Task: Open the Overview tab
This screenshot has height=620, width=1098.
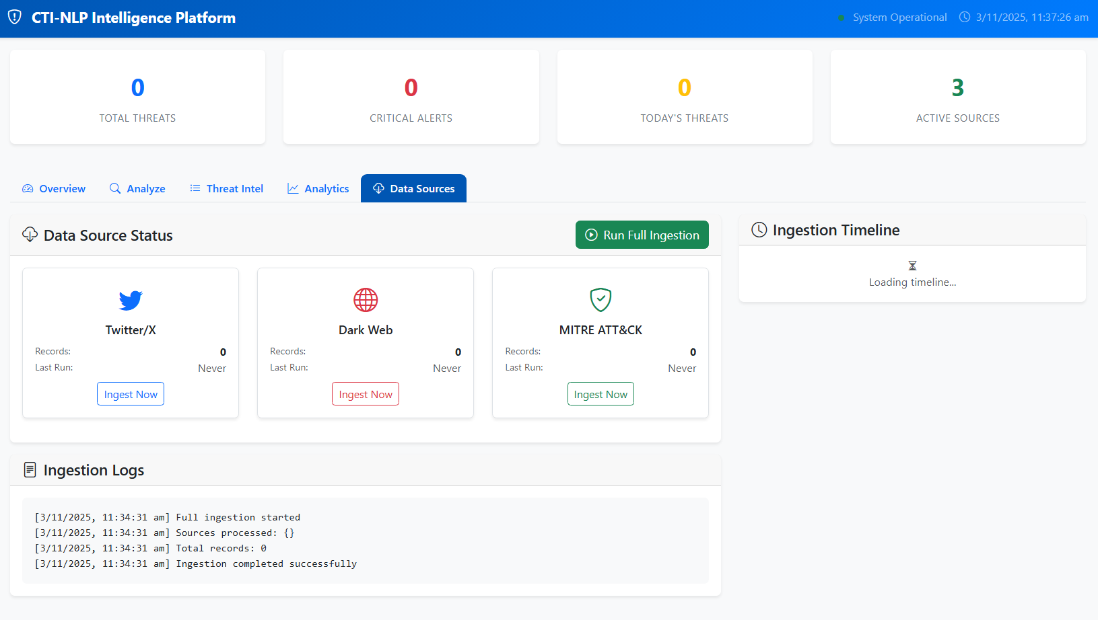Action: click(54, 189)
